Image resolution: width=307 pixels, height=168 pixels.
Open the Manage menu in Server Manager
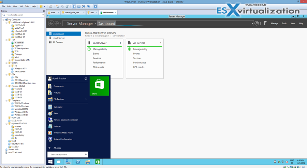[274, 23]
